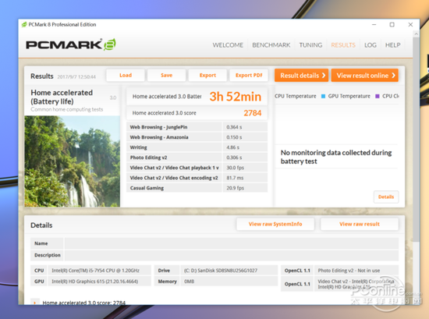
Task: Click the scrollbar up arrow
Action: click(x=417, y=34)
